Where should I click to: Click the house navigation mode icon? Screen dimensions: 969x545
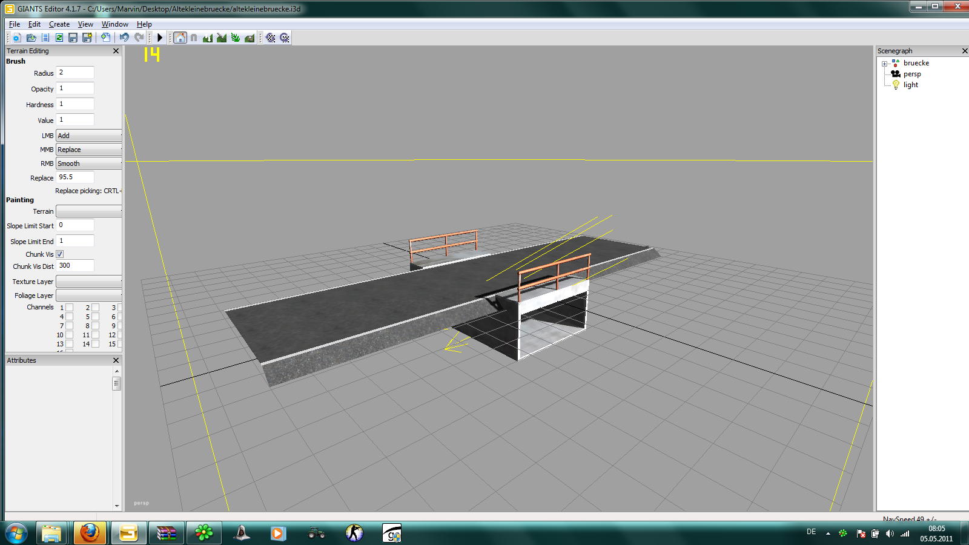180,38
